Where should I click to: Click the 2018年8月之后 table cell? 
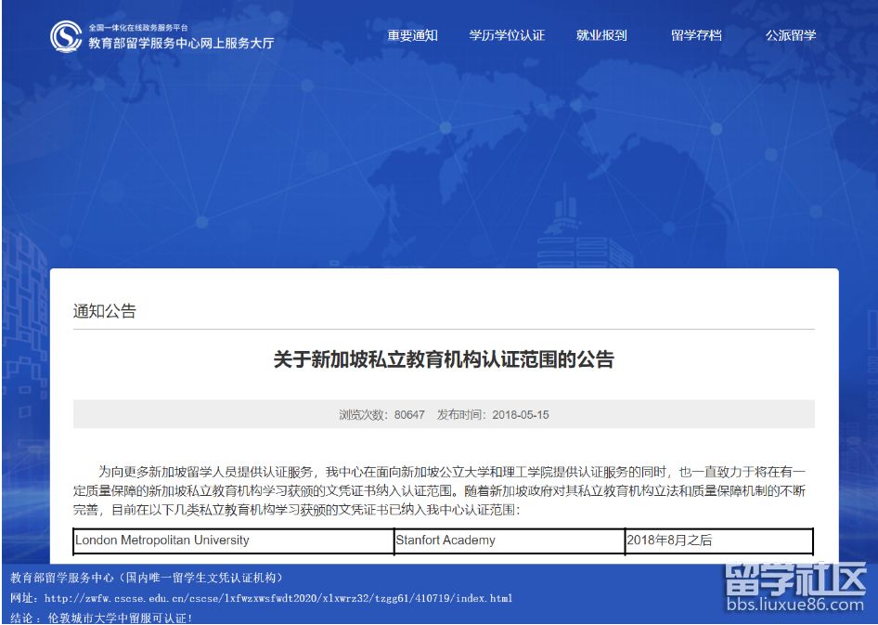tap(669, 540)
